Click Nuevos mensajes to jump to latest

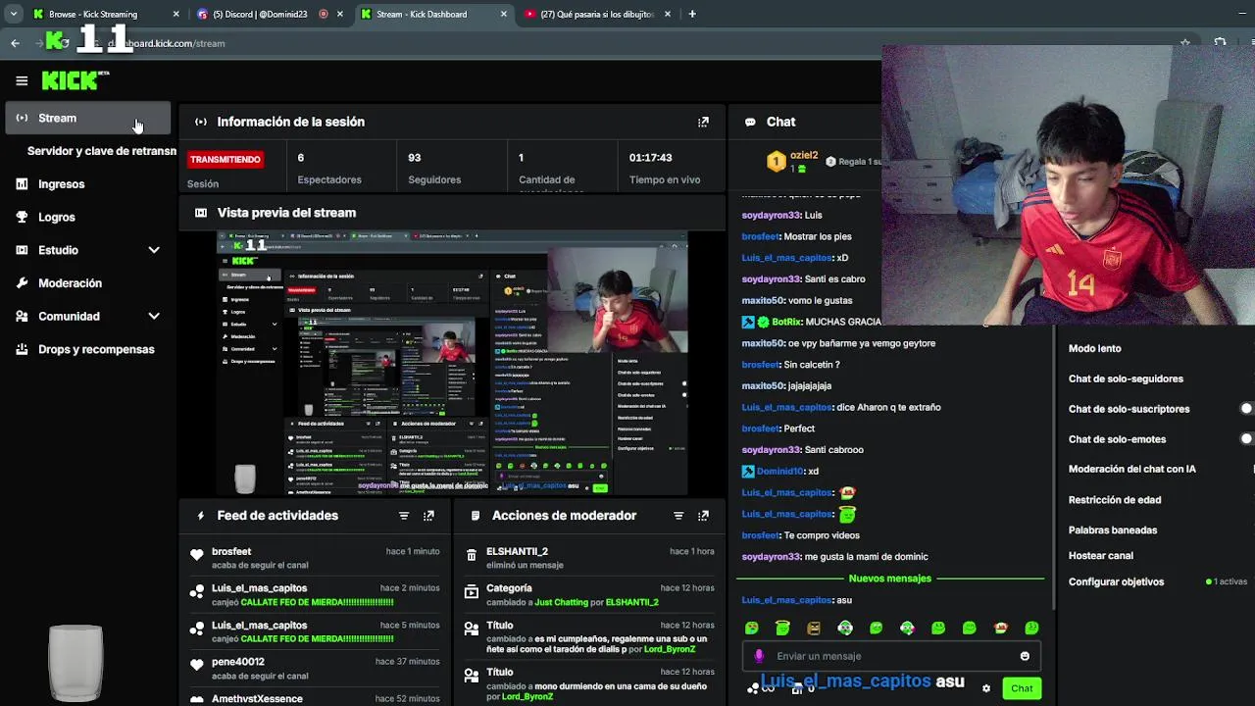tap(890, 579)
